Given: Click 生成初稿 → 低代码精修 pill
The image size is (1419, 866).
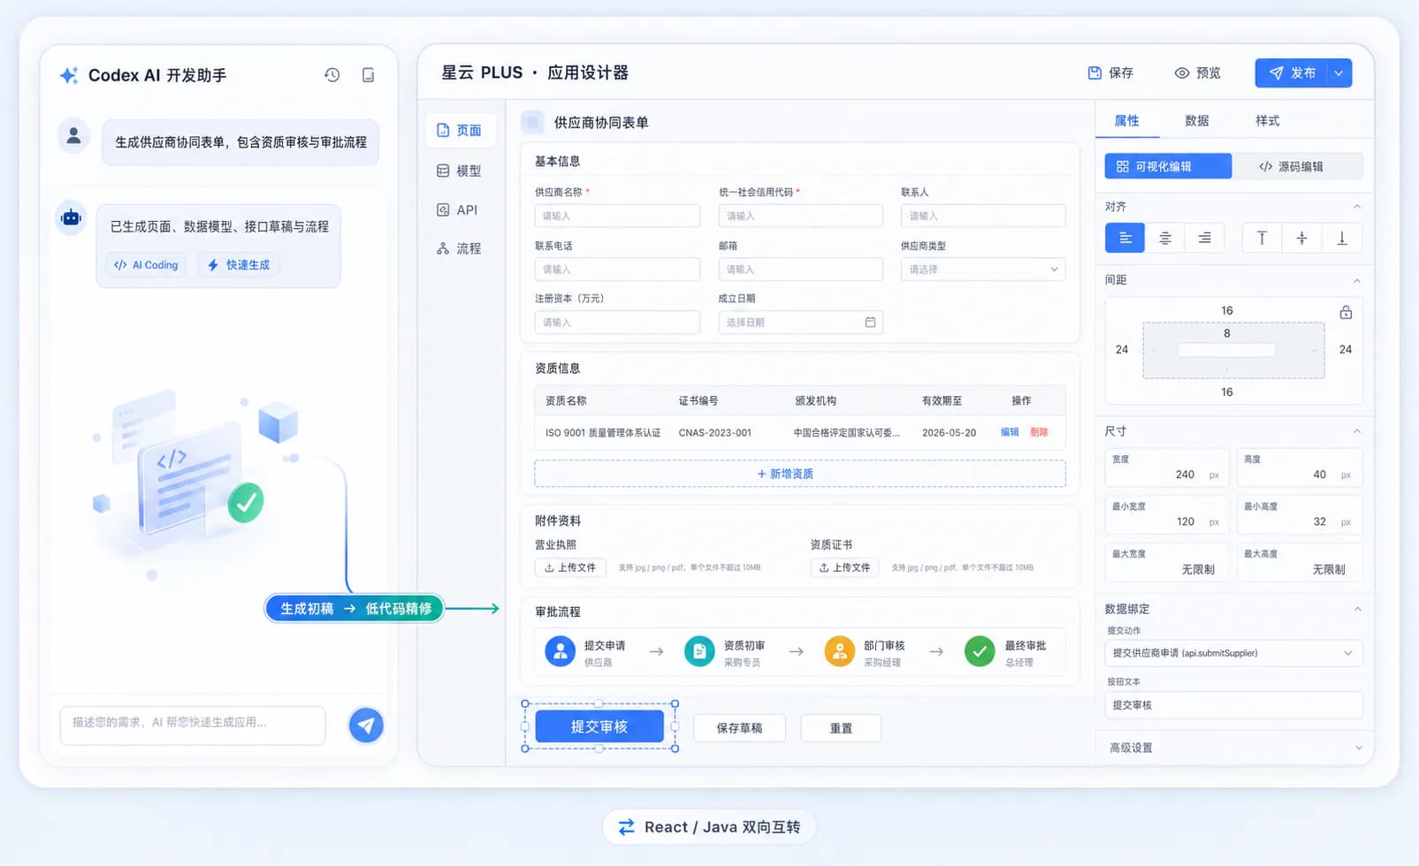Looking at the screenshot, I should (x=355, y=608).
